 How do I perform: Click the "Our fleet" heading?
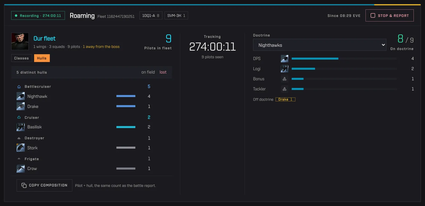44,38
